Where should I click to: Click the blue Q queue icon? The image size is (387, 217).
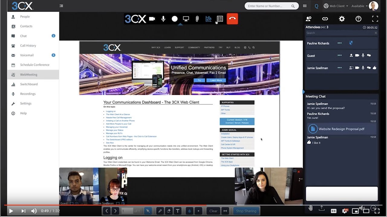point(317,6)
